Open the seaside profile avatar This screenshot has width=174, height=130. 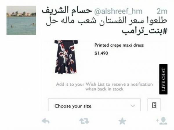click(x=21, y=20)
